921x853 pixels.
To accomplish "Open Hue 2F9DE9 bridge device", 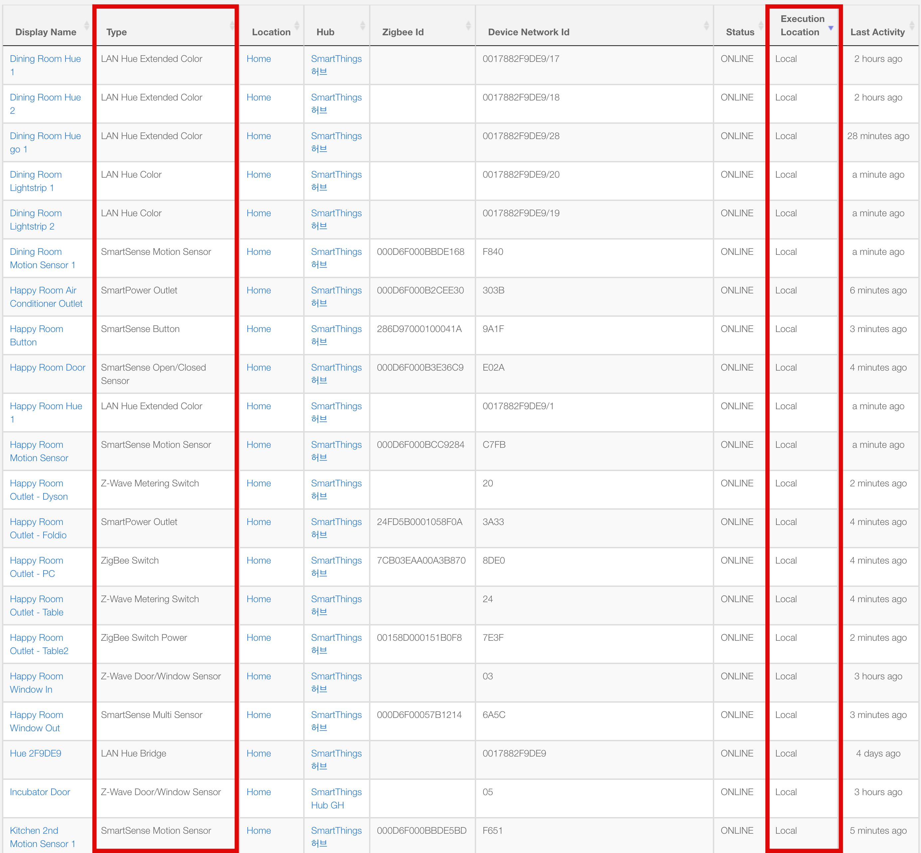I will point(36,753).
